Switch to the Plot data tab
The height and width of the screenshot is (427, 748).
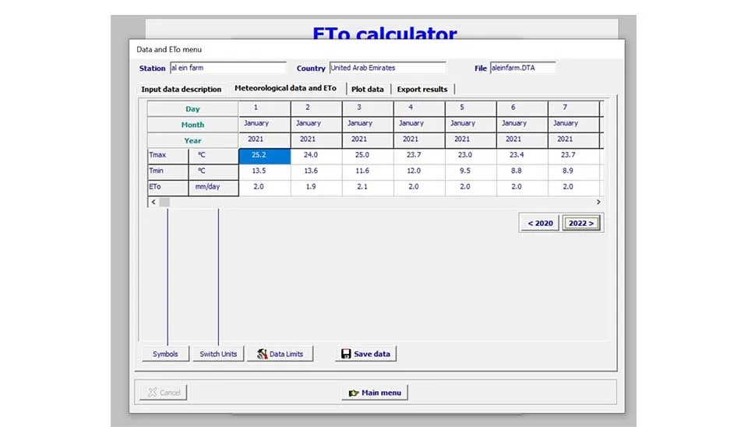point(367,90)
